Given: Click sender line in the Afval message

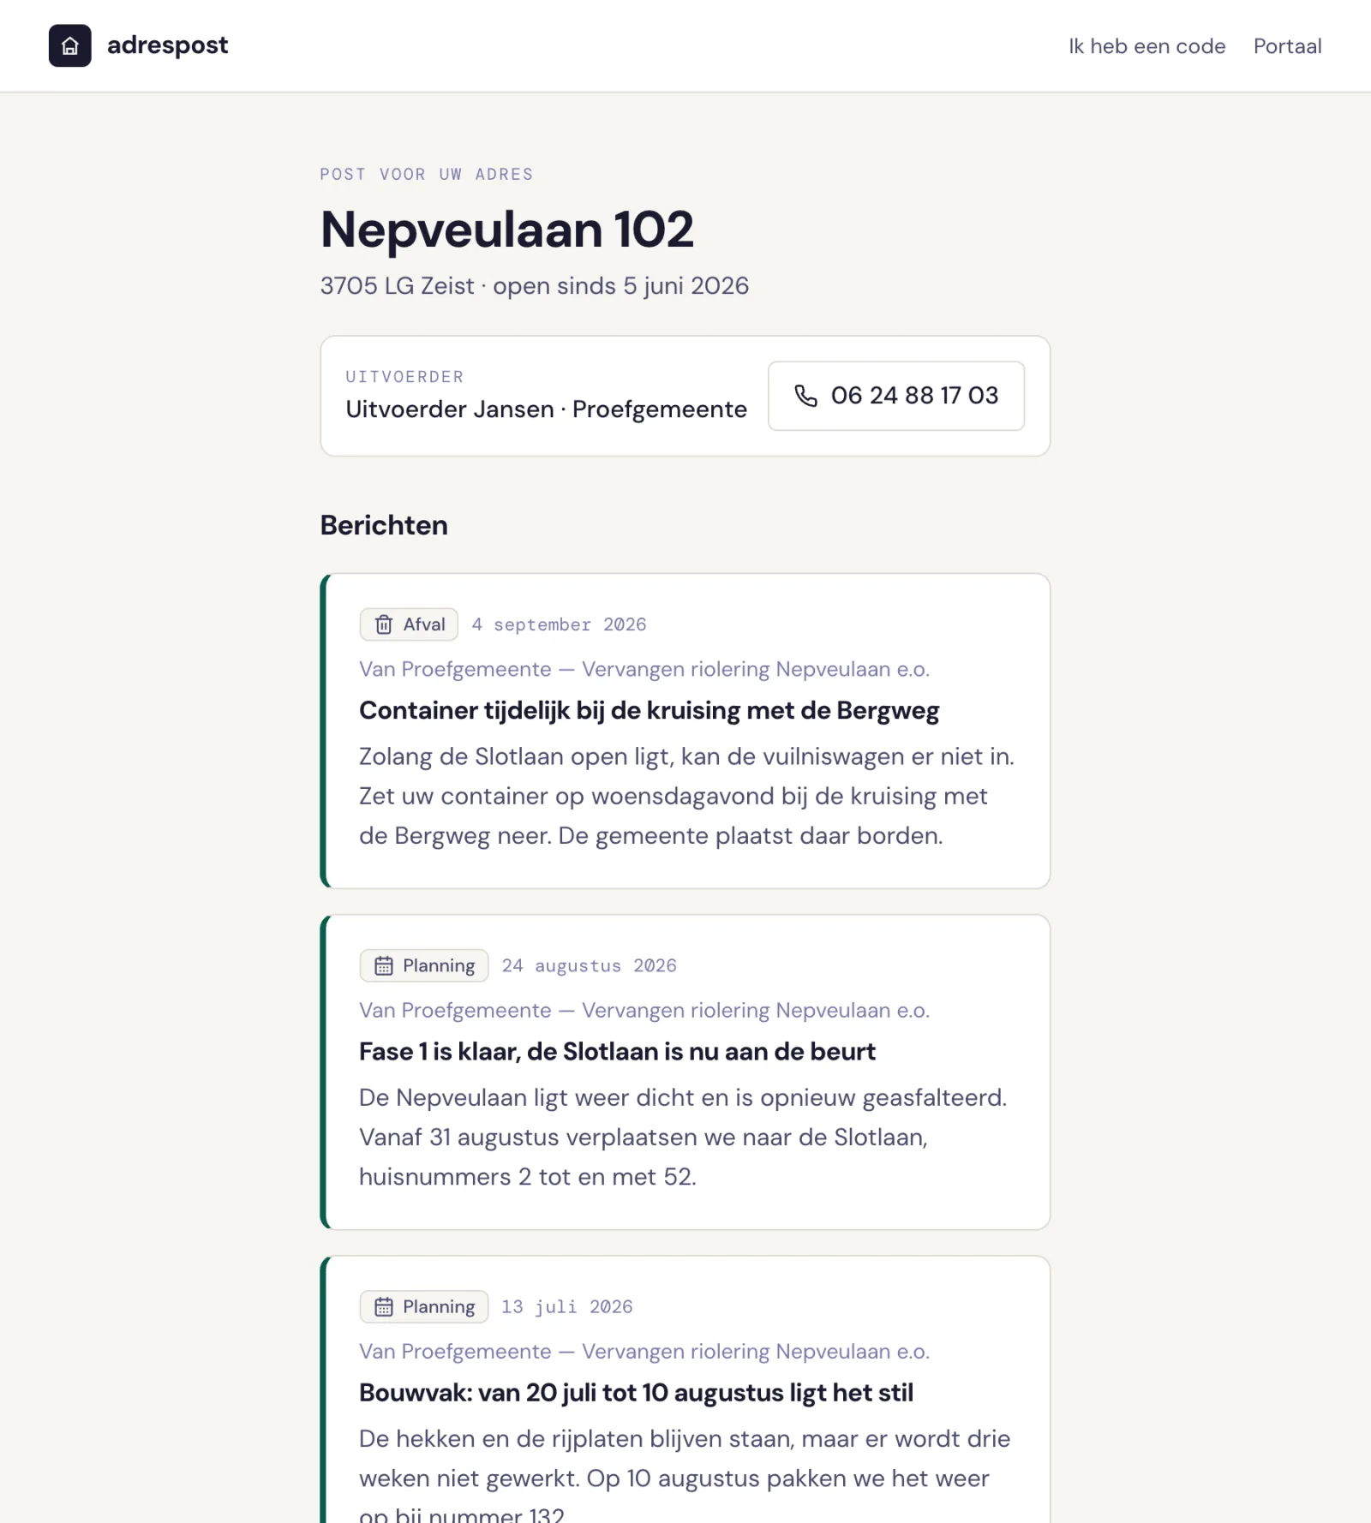Looking at the screenshot, I should [x=644, y=669].
